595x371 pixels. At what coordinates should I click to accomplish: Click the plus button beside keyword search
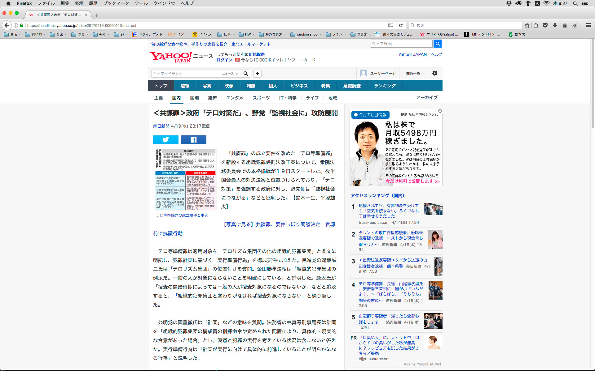(257, 74)
